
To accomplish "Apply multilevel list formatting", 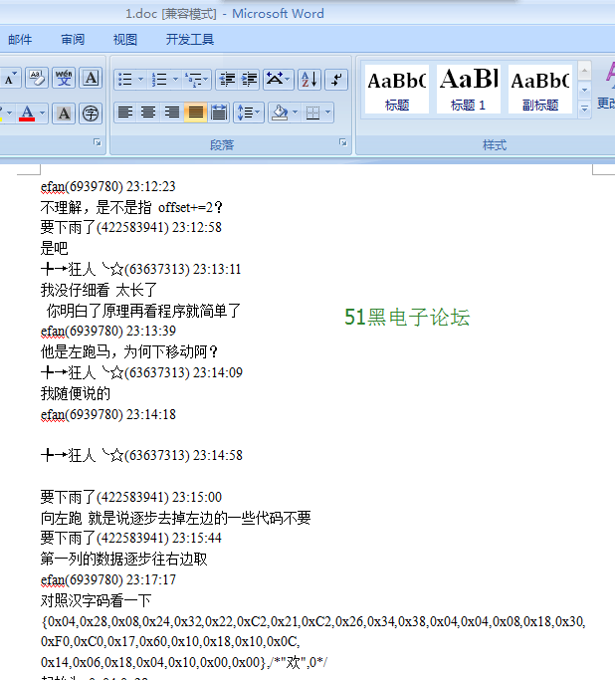I will (193, 80).
